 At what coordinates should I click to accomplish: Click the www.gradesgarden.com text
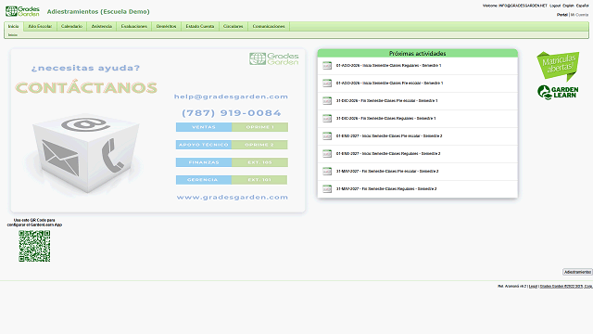[233, 198]
